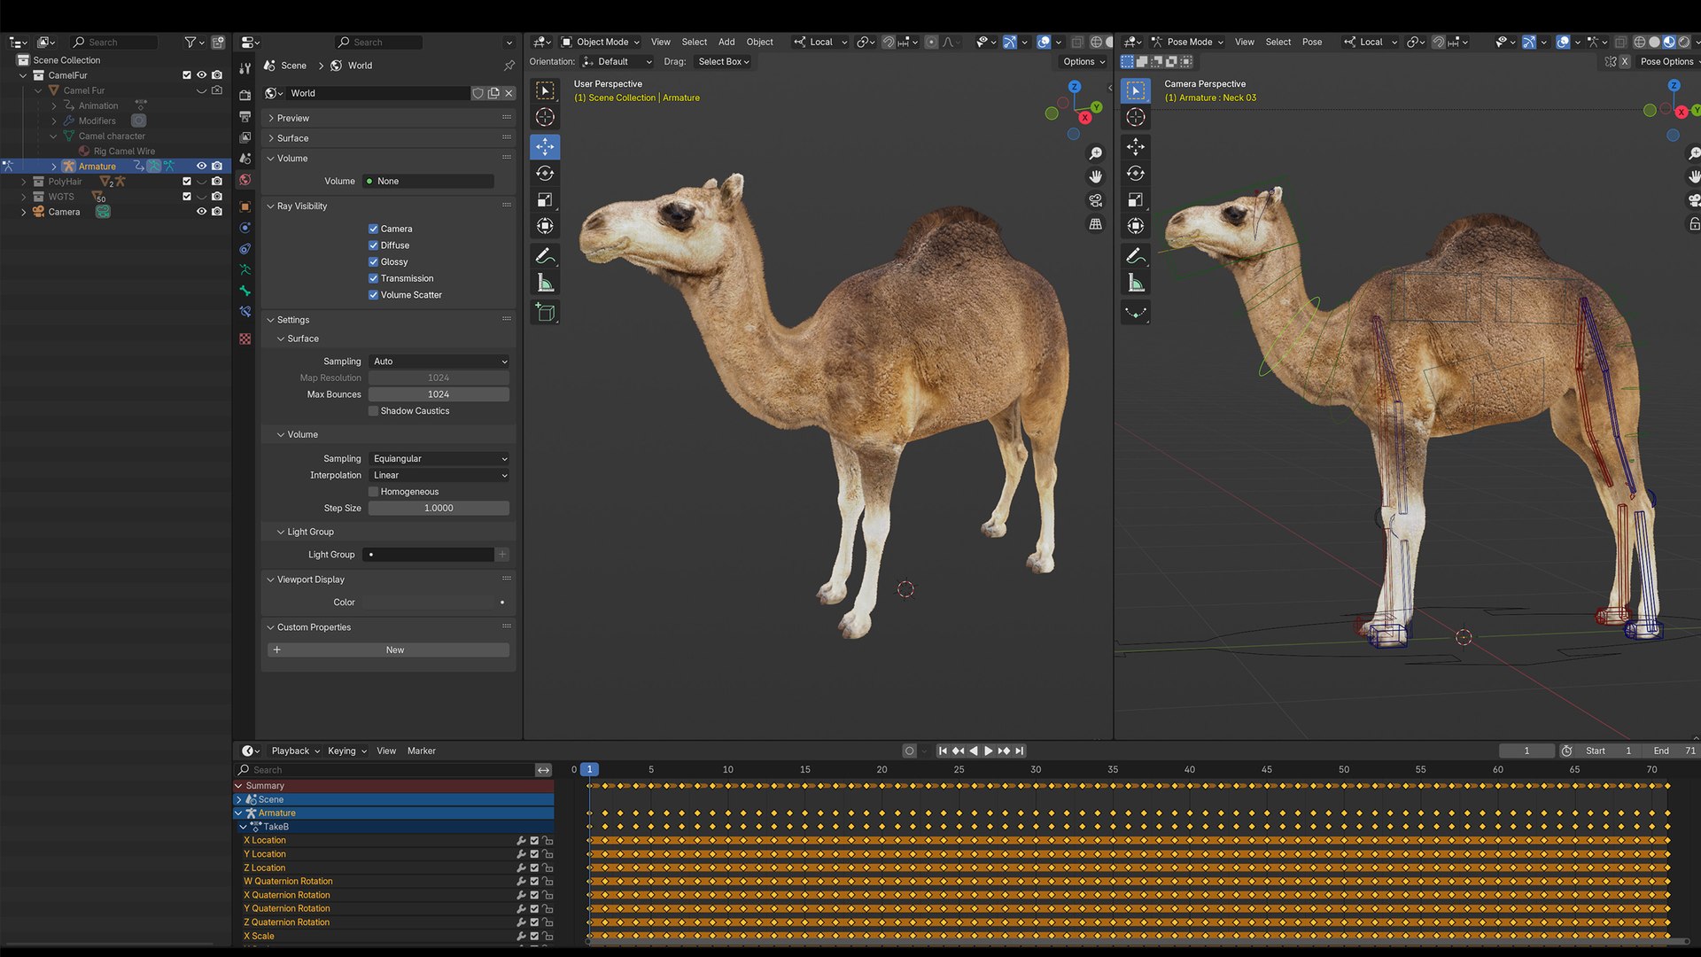Screen dimensions: 1701x957
Task: Open the outliner filter funnel icon
Action: click(190, 42)
